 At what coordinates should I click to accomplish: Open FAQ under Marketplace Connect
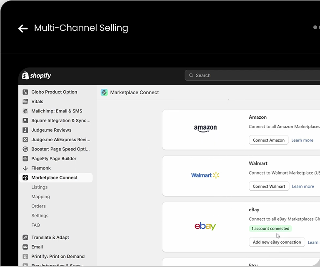point(36,225)
